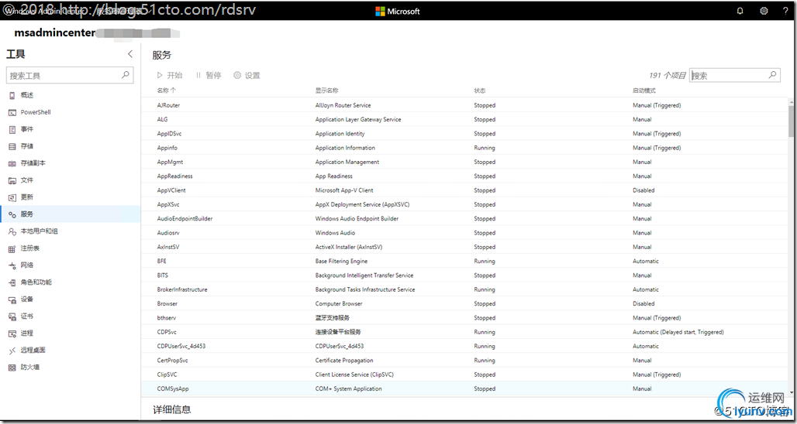
Task: Select the 服务 services tool icon
Action: click(12, 214)
